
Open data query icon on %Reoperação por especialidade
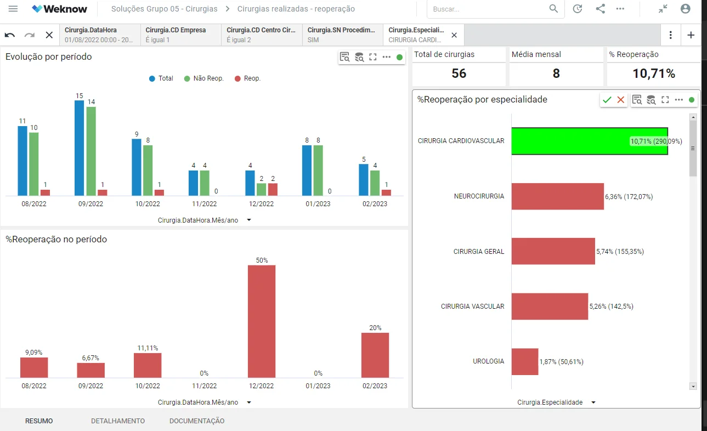651,100
